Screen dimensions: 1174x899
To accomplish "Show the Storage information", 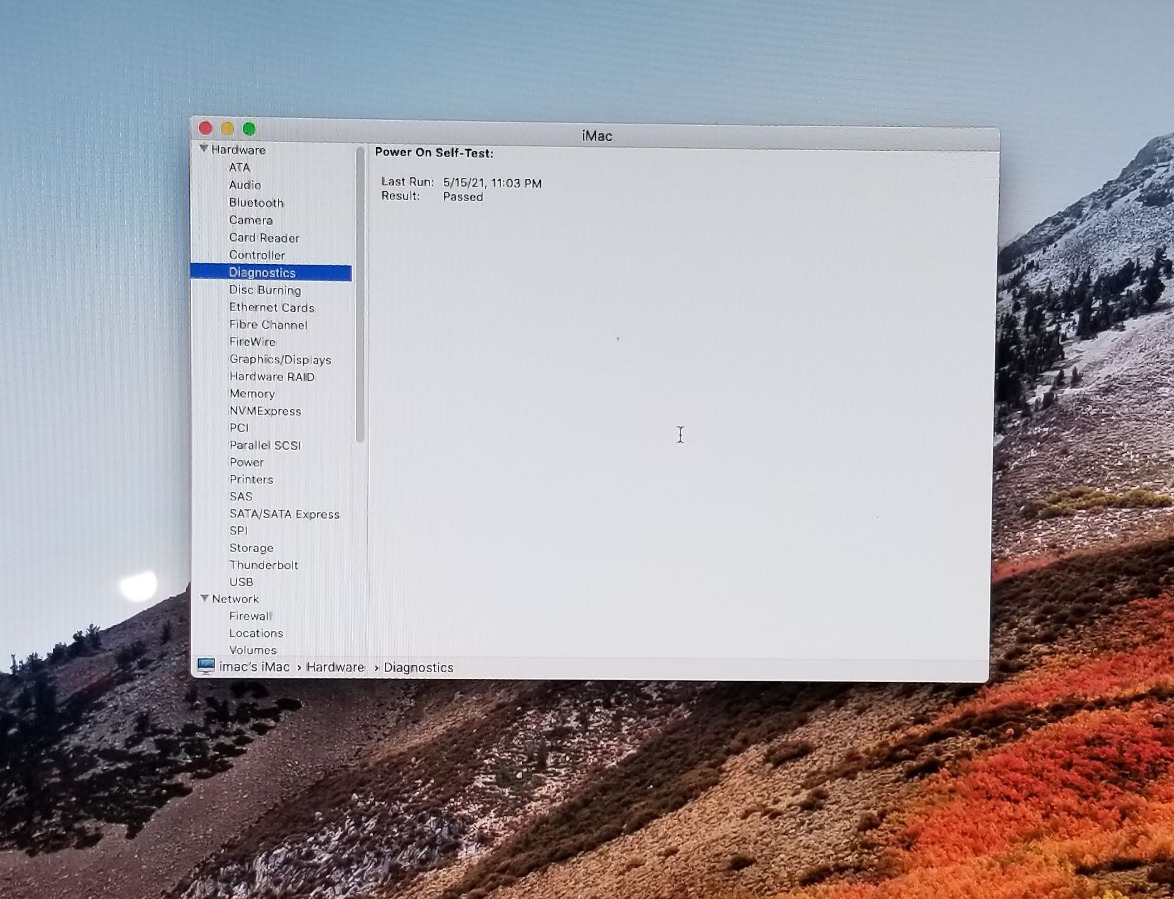I will [251, 548].
